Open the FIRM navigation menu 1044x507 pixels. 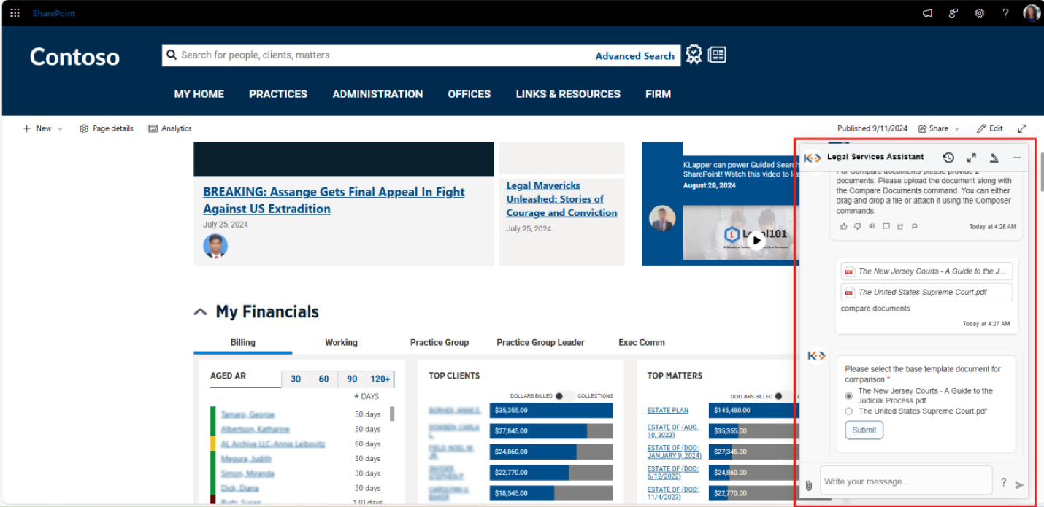(x=658, y=94)
